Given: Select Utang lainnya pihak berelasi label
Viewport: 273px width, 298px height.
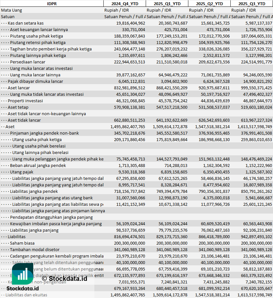Looking at the screenshot, I should pyautogui.click(x=40, y=152).
